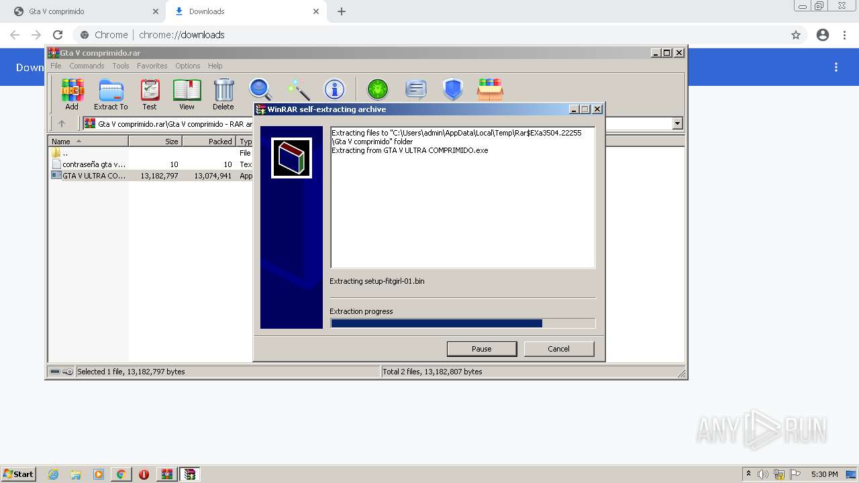Click the WinRAR archive taskbar button

(167, 474)
